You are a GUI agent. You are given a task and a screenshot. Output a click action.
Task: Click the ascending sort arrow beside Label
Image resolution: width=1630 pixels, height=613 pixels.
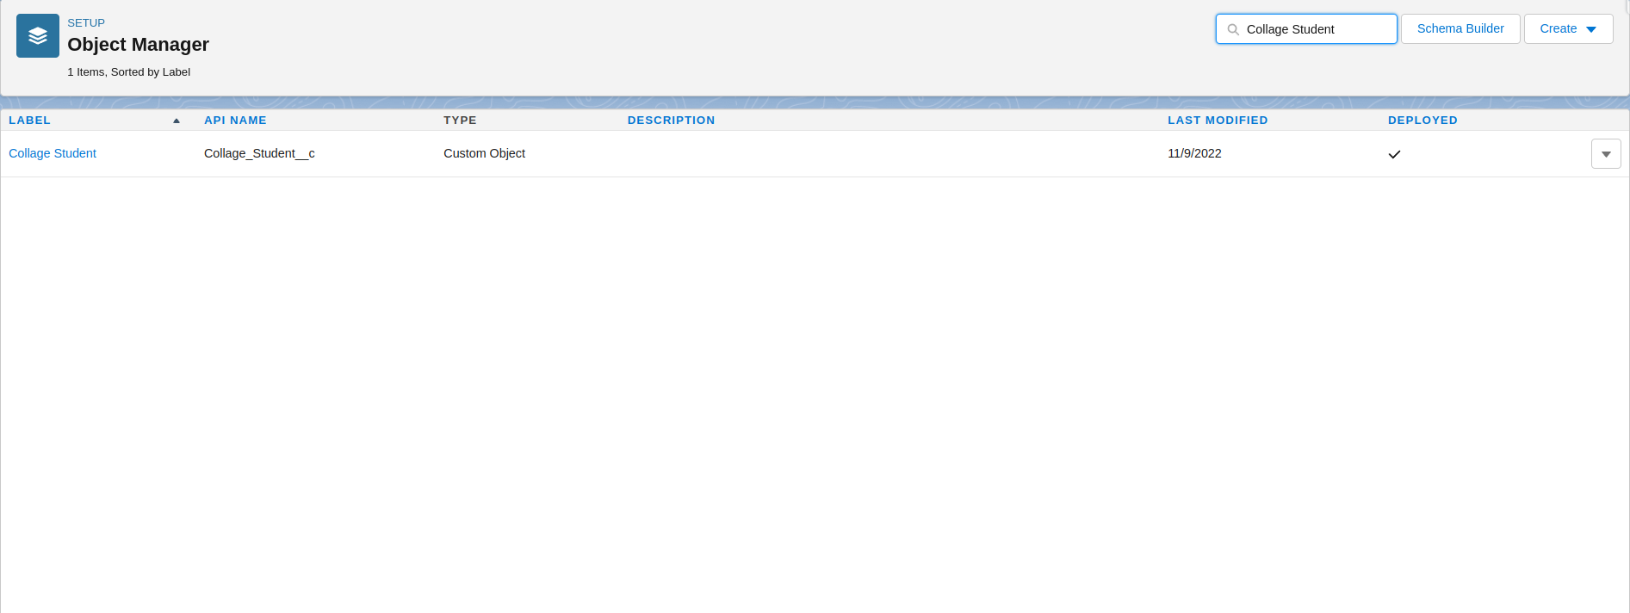pyautogui.click(x=177, y=121)
